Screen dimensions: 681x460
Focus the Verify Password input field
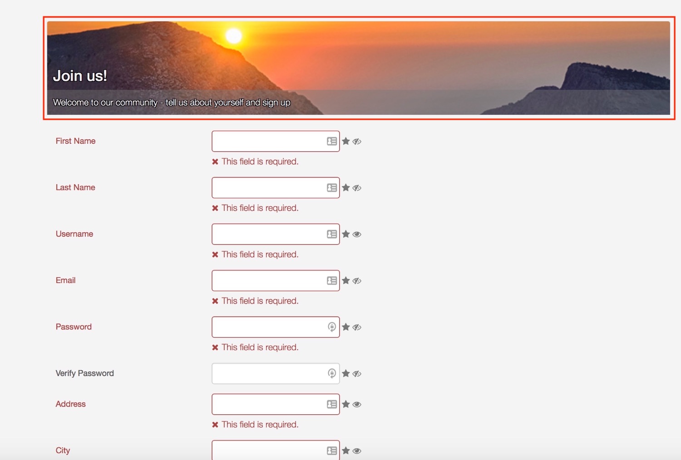tap(276, 373)
